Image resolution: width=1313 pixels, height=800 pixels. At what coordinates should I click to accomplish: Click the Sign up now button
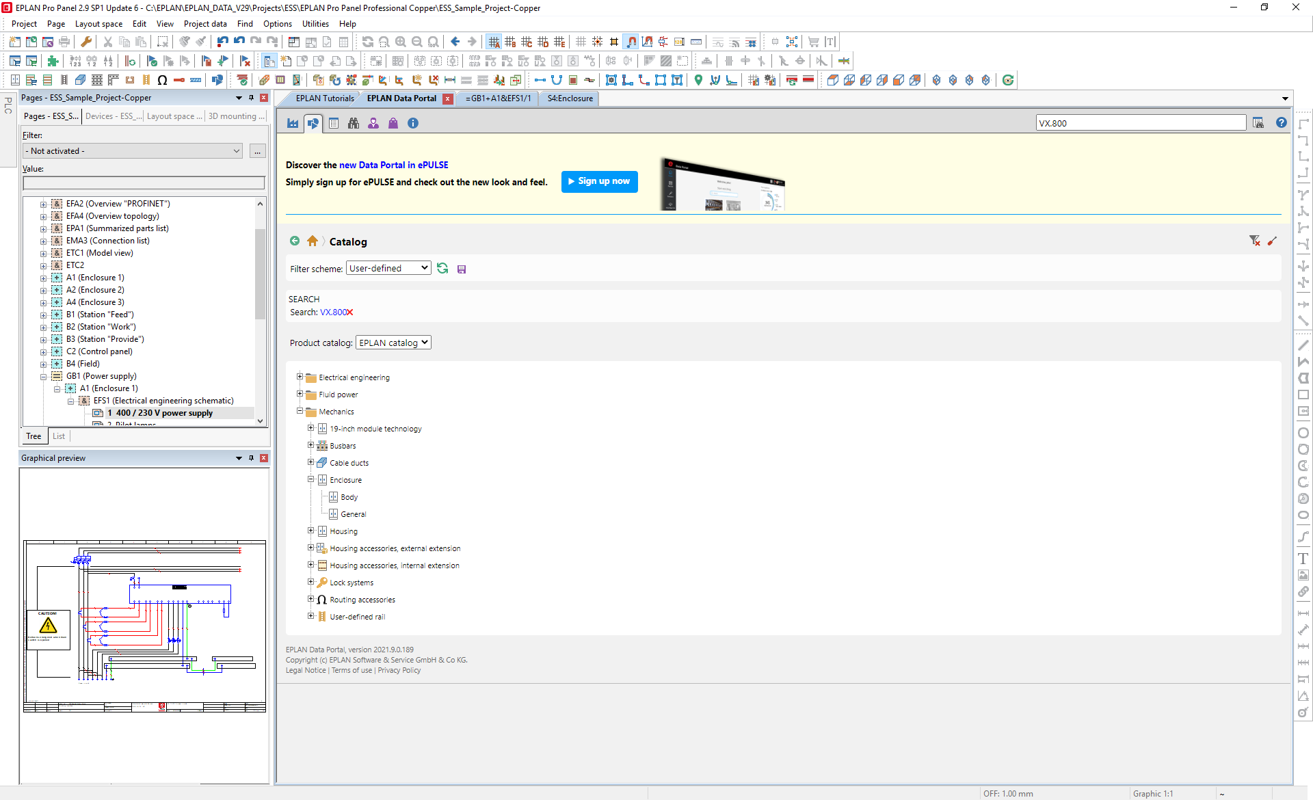point(600,181)
